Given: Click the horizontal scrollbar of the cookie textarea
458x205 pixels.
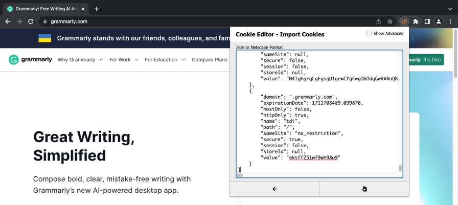Looking at the screenshot, I should click(240, 175).
